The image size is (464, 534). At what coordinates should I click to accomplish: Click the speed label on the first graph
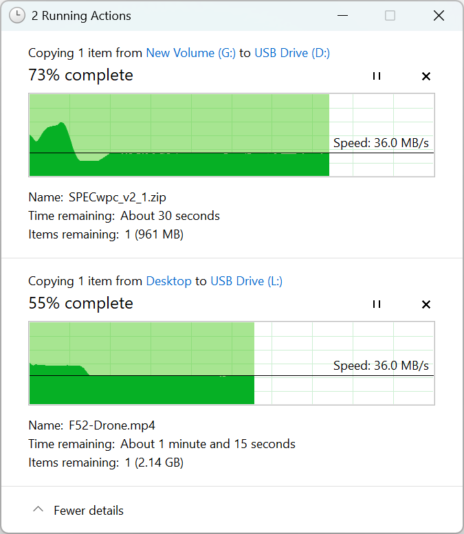pyautogui.click(x=381, y=143)
